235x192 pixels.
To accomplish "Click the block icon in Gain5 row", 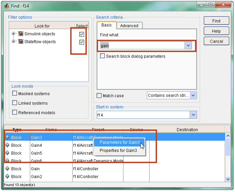I will 7,153.
